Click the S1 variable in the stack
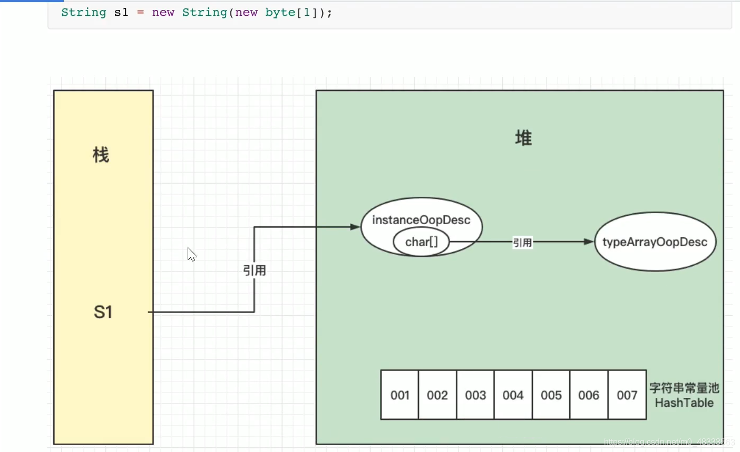The height and width of the screenshot is (452, 740). click(x=103, y=312)
